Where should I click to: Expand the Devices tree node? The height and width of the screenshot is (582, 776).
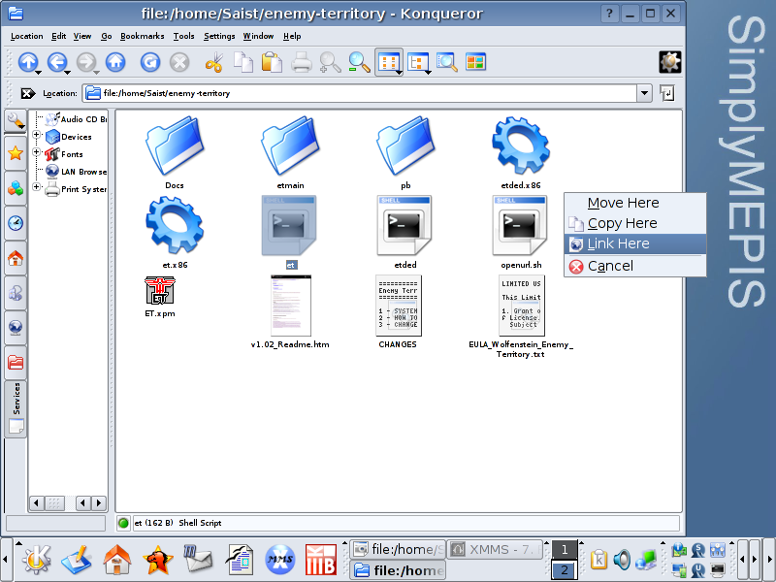[x=38, y=136]
